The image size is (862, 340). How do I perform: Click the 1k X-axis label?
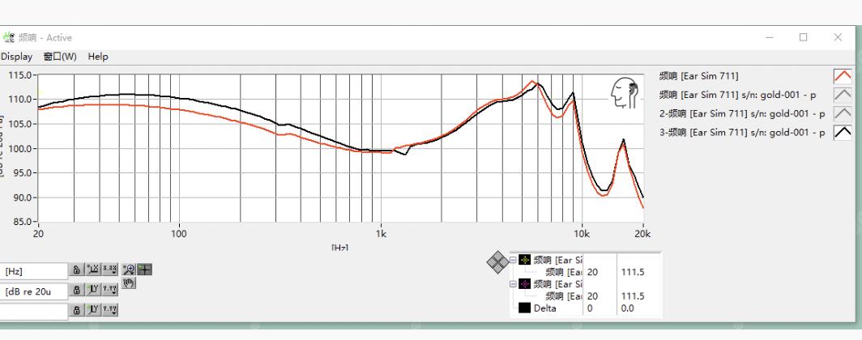click(381, 233)
